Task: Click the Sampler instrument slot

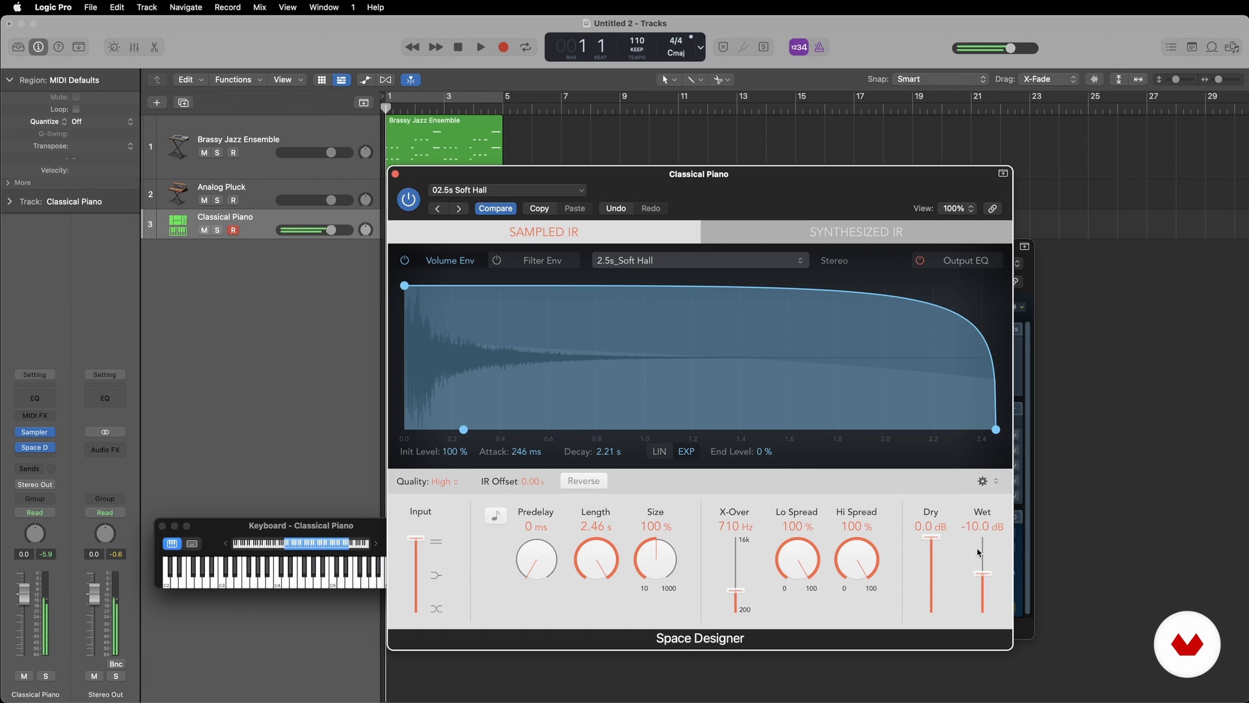Action: 34,432
